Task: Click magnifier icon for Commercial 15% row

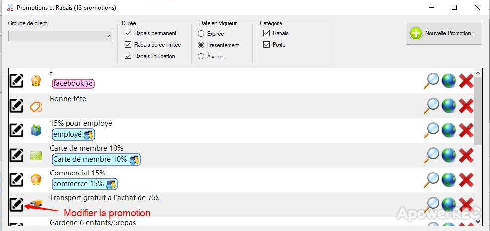Action: (432, 179)
